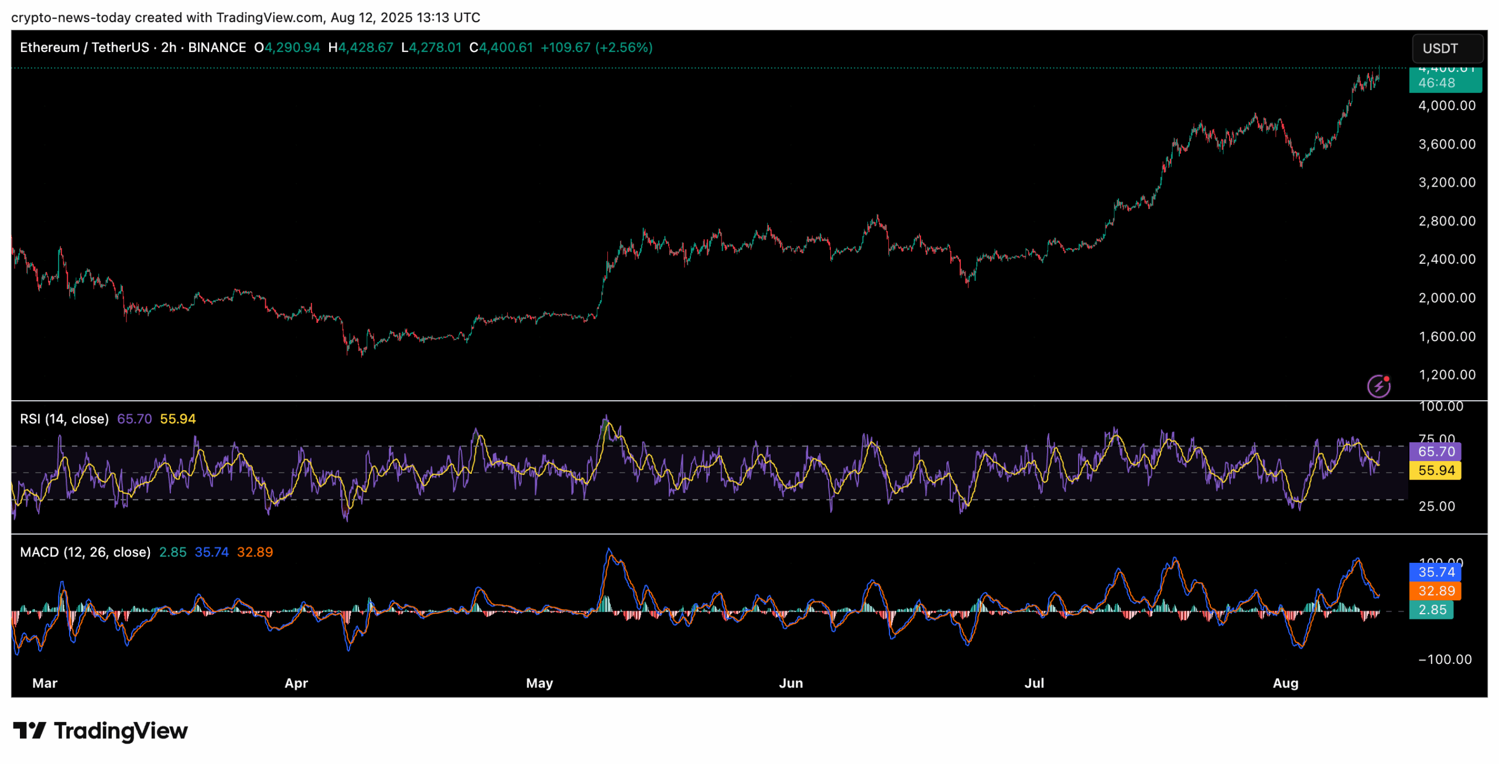This screenshot has height=764, width=1499.
Task: Click the MACD legend value 2.85
Action: coord(172,552)
